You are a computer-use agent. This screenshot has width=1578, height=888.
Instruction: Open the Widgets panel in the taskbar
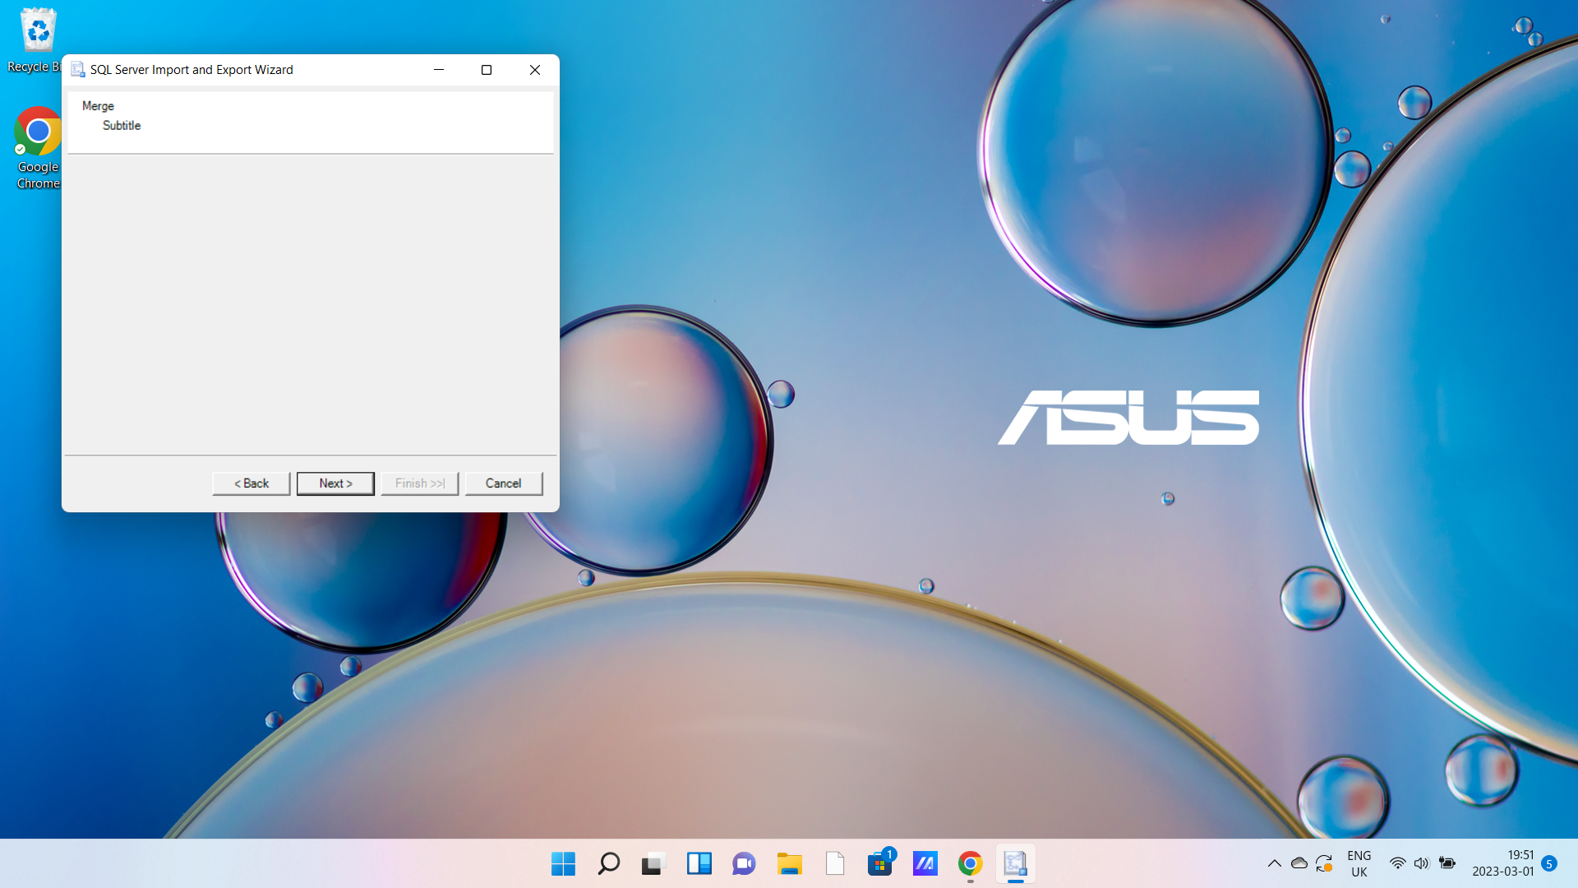click(699, 863)
